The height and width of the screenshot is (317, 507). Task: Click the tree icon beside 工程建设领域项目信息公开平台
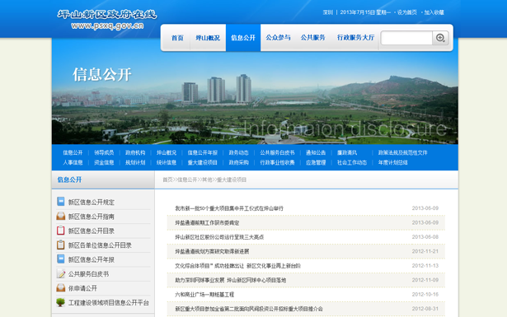pyautogui.click(x=60, y=302)
